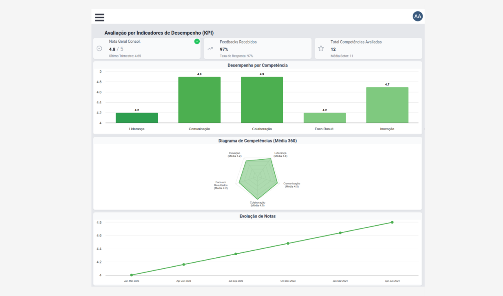Screen dimensions: 503x296
Task: Click the Jan-Mar 2024 data point on the line
Action: tap(340, 233)
